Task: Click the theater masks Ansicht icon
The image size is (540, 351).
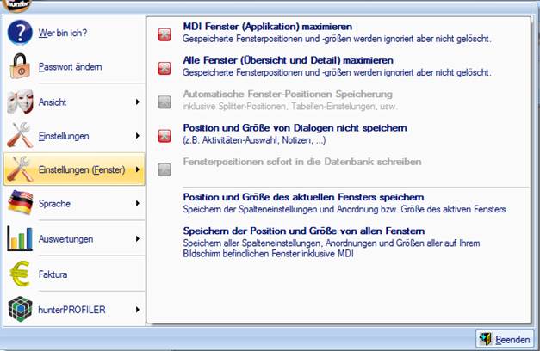Action: coord(19,102)
